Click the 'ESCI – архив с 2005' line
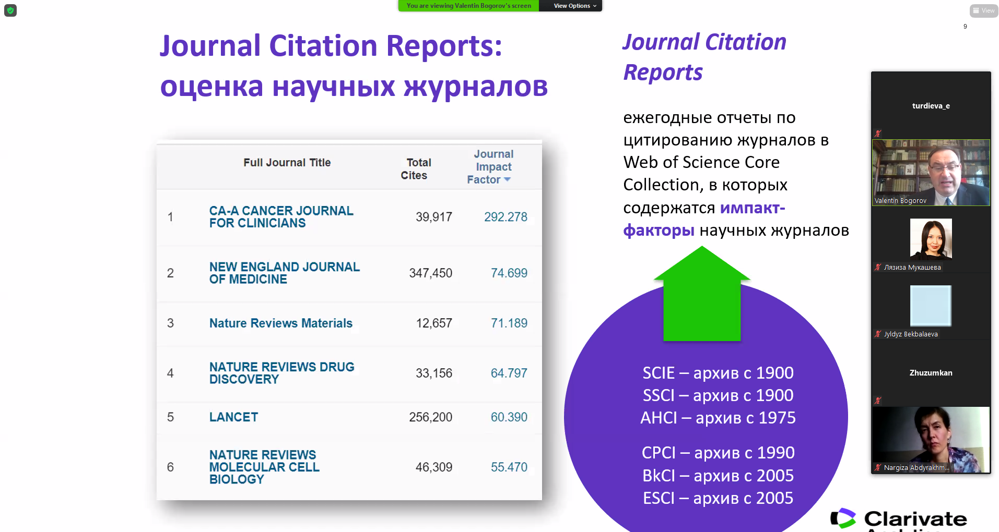The image size is (999, 532). click(718, 498)
